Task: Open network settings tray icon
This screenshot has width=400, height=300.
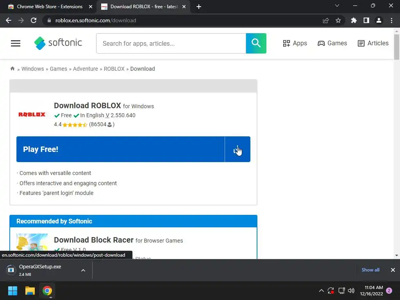Action: (341, 291)
